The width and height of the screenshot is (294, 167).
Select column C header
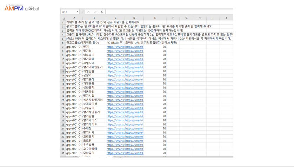pos(115,18)
